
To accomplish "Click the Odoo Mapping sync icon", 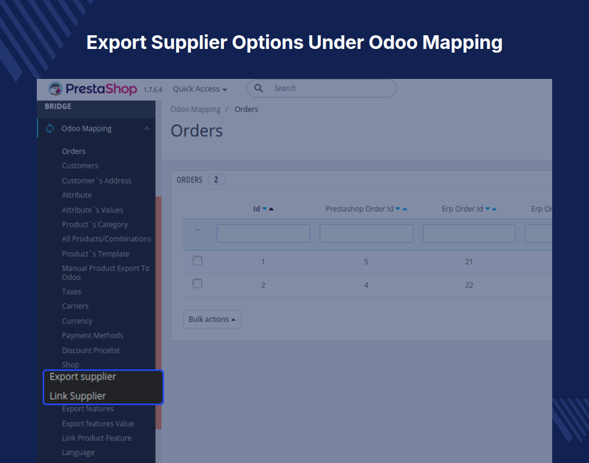I will 49,128.
